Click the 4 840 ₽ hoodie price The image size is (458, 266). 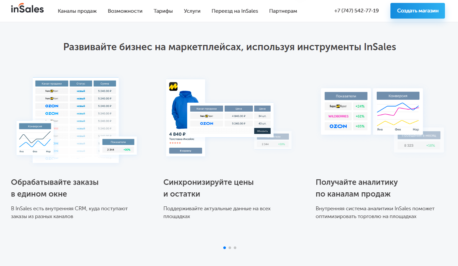coord(177,134)
